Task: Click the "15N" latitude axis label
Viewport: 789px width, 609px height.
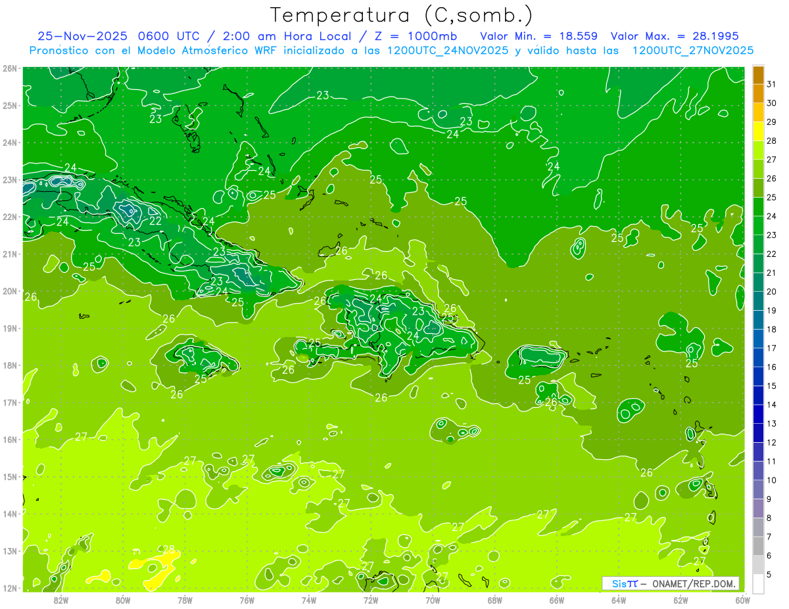Action: tap(9, 476)
